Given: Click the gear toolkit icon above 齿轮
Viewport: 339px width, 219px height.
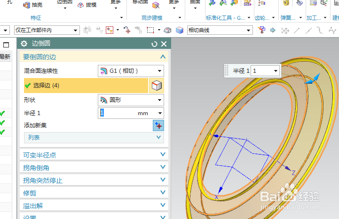Looking at the screenshot, I should click(x=261, y=3).
